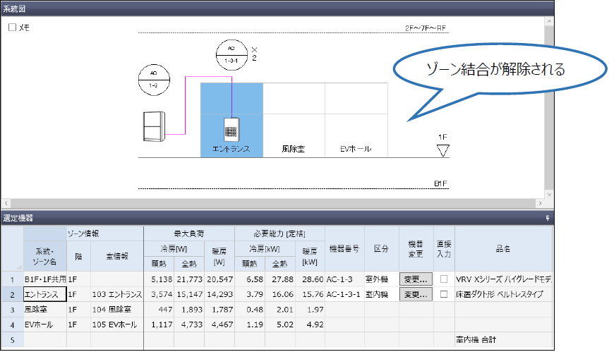Click the diagram vertical scrollbar up arrow
609x352 pixels.
548,21
